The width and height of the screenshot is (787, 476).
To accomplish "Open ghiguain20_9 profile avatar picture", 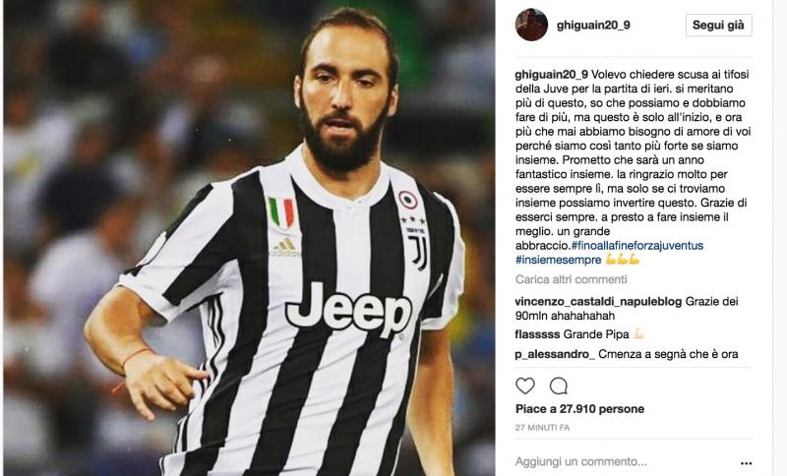I will [x=531, y=25].
